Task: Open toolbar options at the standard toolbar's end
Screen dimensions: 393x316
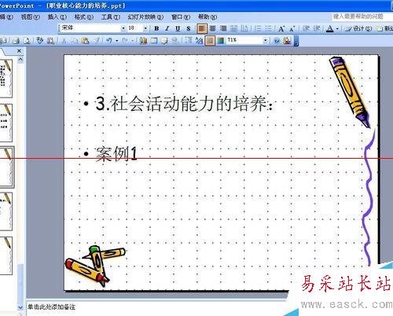Action: [x=296, y=41]
